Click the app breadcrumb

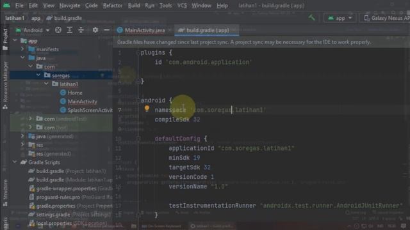pos(36,18)
